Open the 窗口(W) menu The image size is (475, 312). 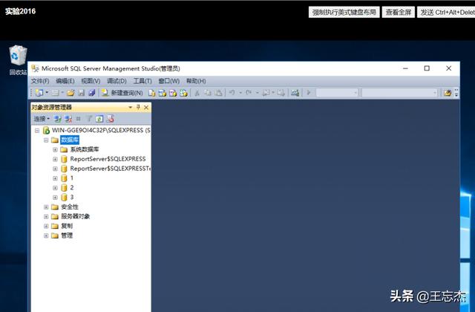(x=169, y=81)
